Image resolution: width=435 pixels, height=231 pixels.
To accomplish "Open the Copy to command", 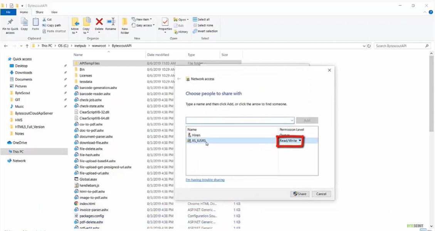I will (86, 26).
